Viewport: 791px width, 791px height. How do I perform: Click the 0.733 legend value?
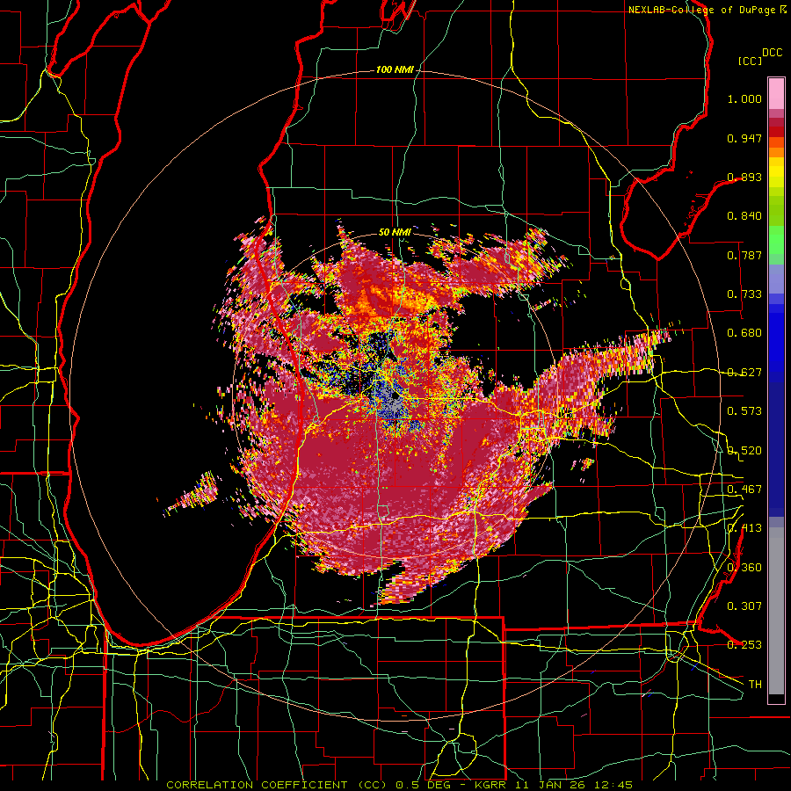pyautogui.click(x=744, y=294)
